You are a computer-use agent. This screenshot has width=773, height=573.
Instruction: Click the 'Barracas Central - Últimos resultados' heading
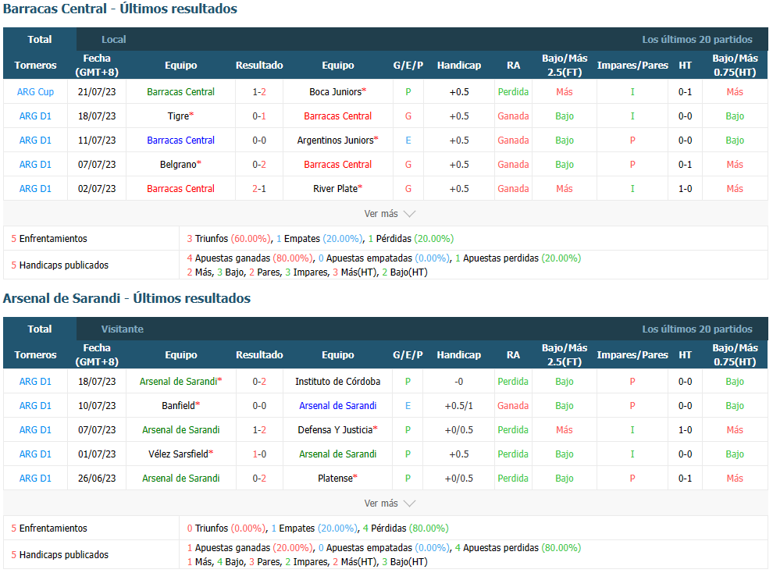pos(119,9)
